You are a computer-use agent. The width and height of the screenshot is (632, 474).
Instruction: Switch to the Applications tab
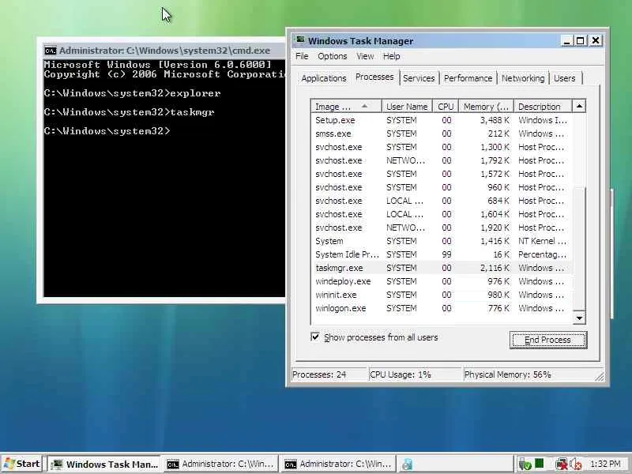coord(324,77)
